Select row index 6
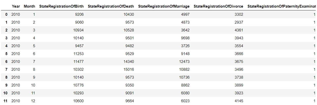Screen dimensions: 317x105 (x=7, y=62)
